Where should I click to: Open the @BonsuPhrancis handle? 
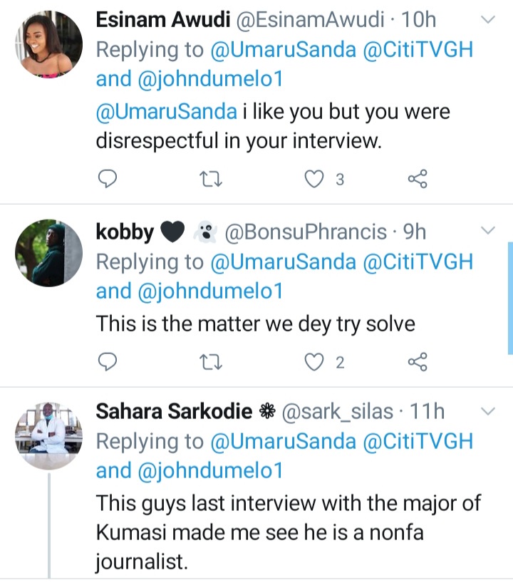[306, 232]
